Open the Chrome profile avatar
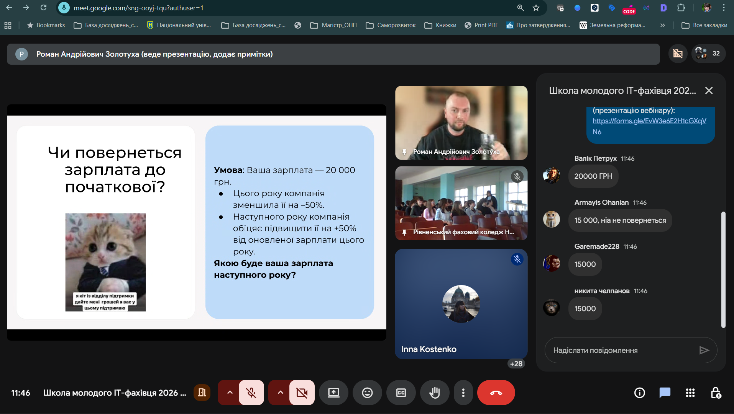Screen dimensions: 734x414 (x=706, y=8)
